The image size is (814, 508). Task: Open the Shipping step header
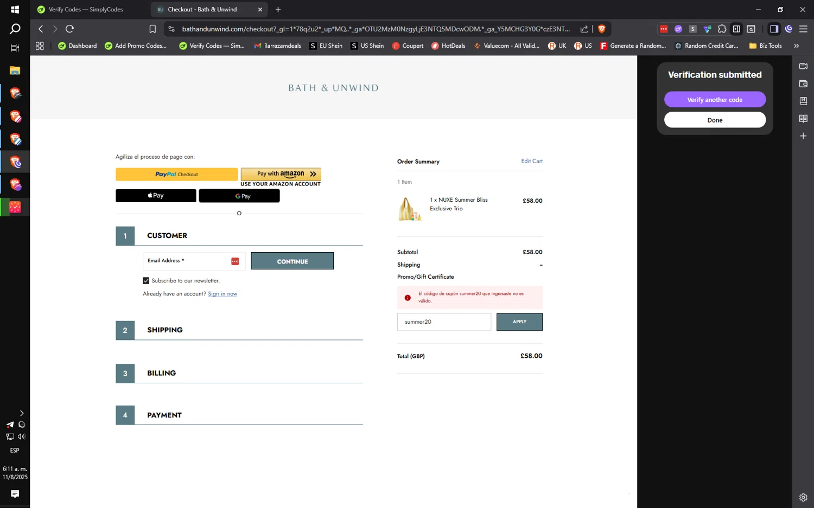pos(239,330)
